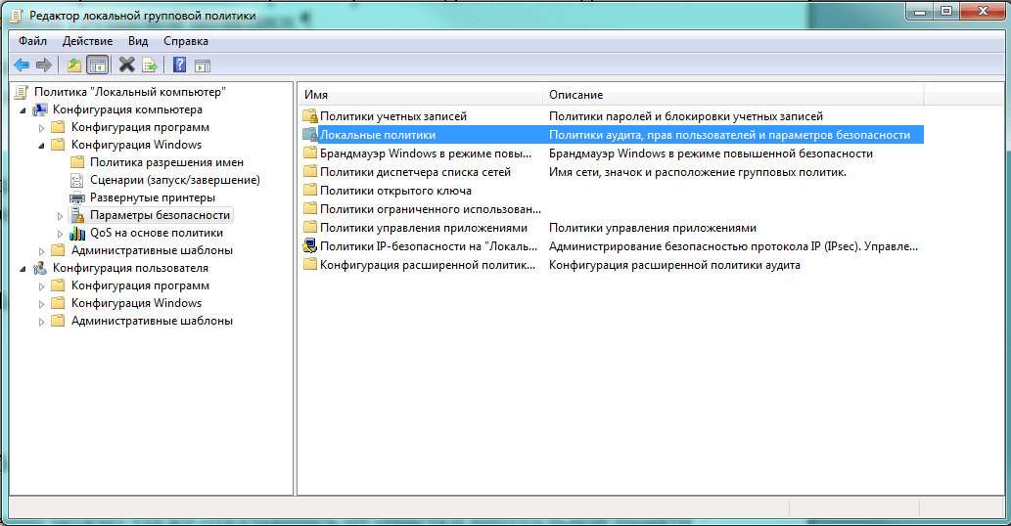Open the Вид menu

(x=138, y=41)
